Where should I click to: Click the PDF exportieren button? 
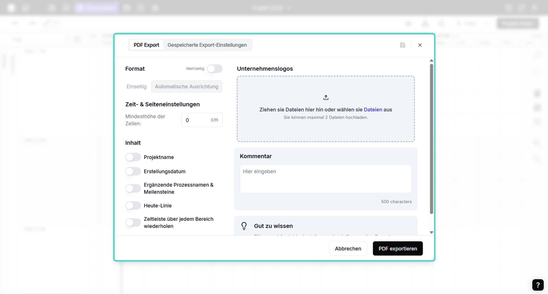point(398,249)
